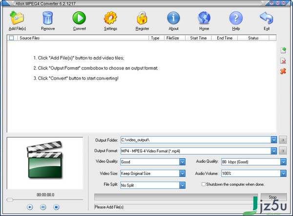Image resolution: width=293 pixels, height=216 pixels.
Task: Click the Start Time column header
Action: (198, 38)
